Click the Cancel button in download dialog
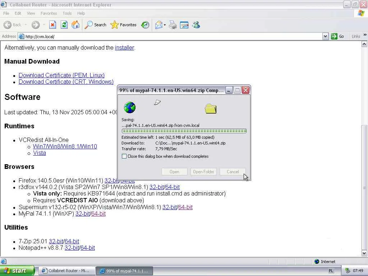Viewport: 368px width, 276px height. click(233, 172)
